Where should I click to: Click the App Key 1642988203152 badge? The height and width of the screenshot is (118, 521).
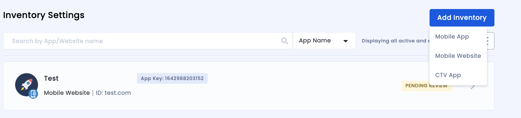[172, 79]
